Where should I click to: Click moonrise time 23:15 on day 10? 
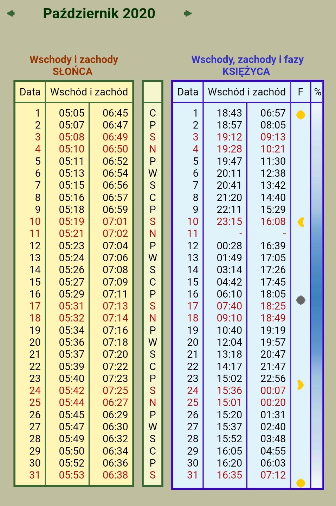tap(230, 221)
